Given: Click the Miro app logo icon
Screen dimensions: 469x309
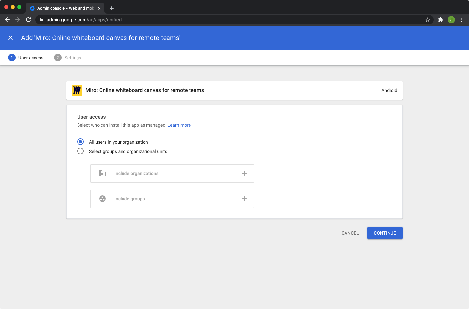Looking at the screenshot, I should pos(77,90).
